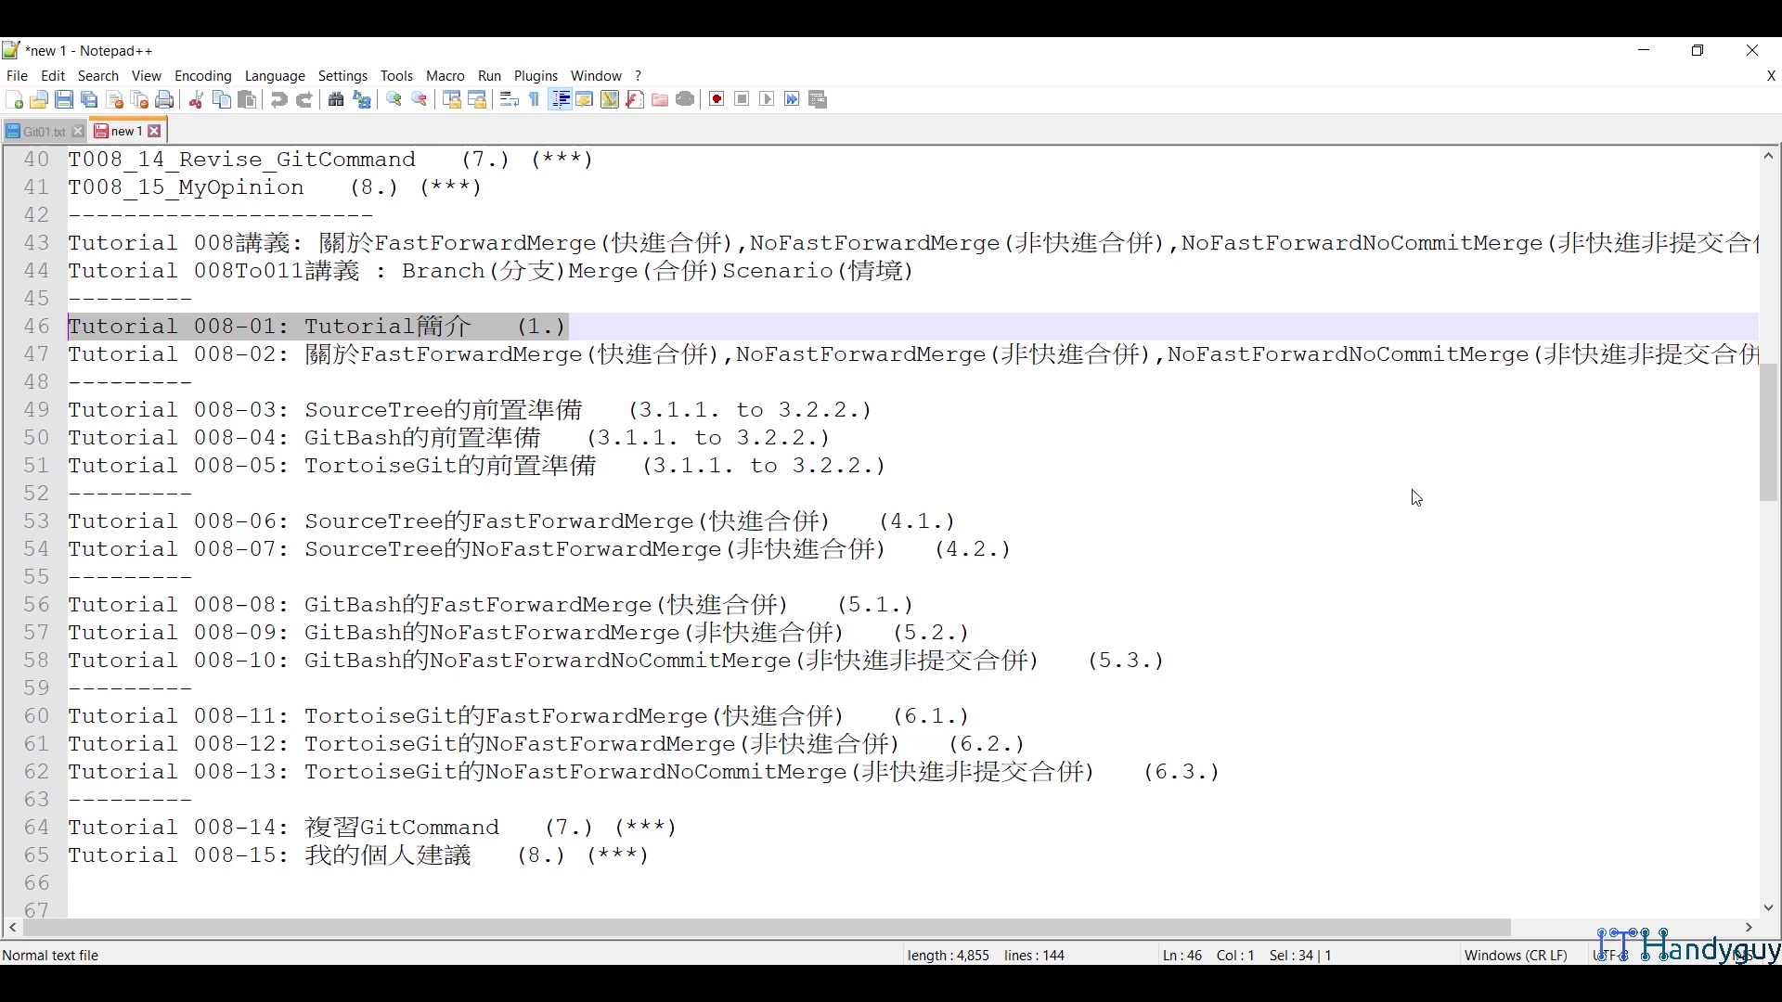Screen dimensions: 1782x1002
Task: Close the new 1 tab
Action: point(155,131)
